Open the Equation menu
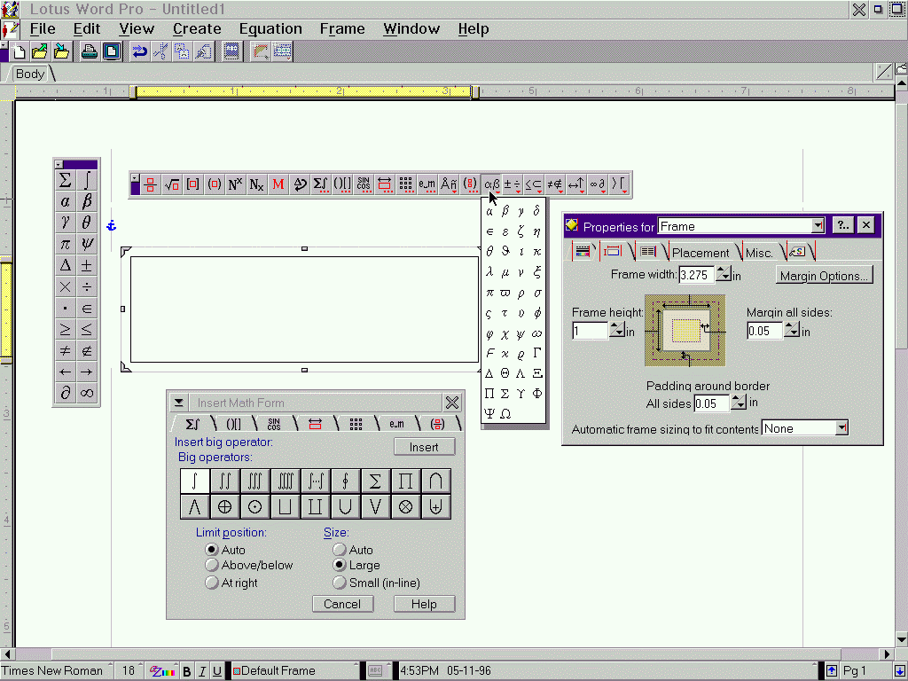The width and height of the screenshot is (908, 681). (x=270, y=28)
